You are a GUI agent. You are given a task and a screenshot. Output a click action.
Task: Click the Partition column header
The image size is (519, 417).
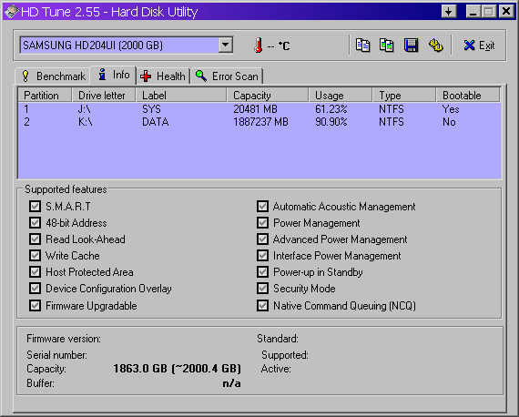(45, 96)
